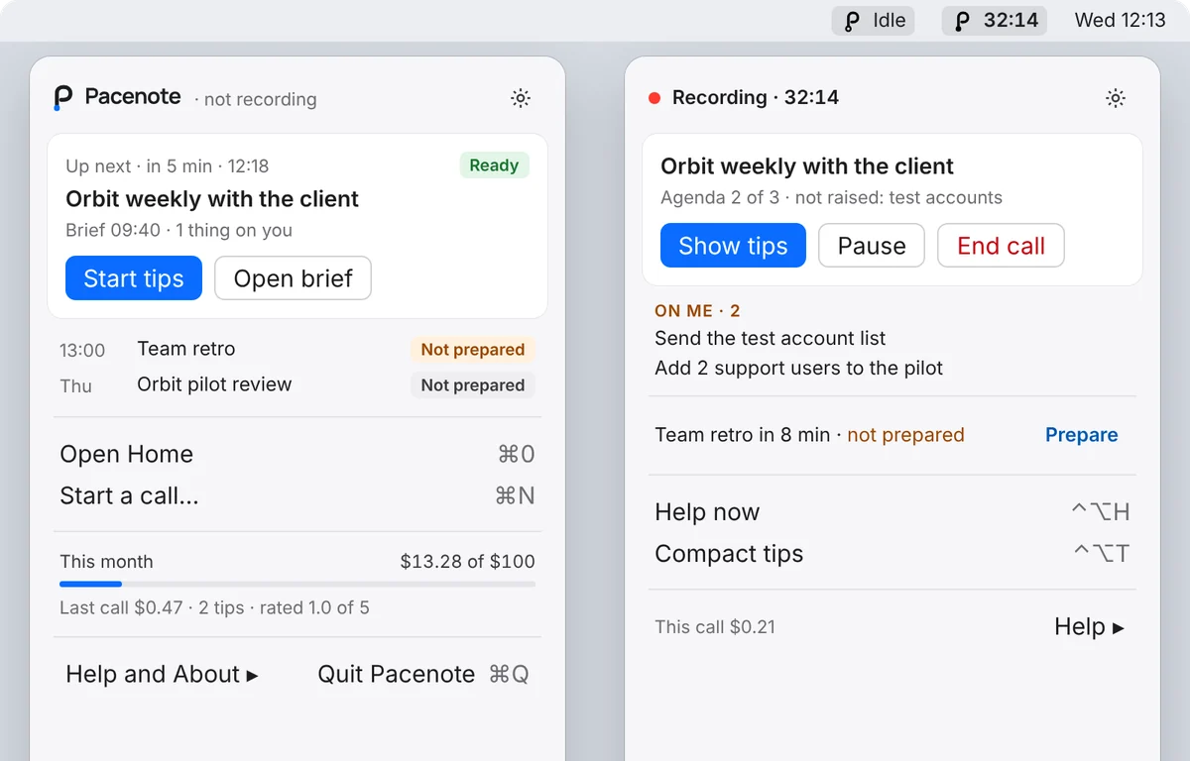This screenshot has height=761, width=1190.
Task: Expand the Help and About submenu
Action: 162,675
